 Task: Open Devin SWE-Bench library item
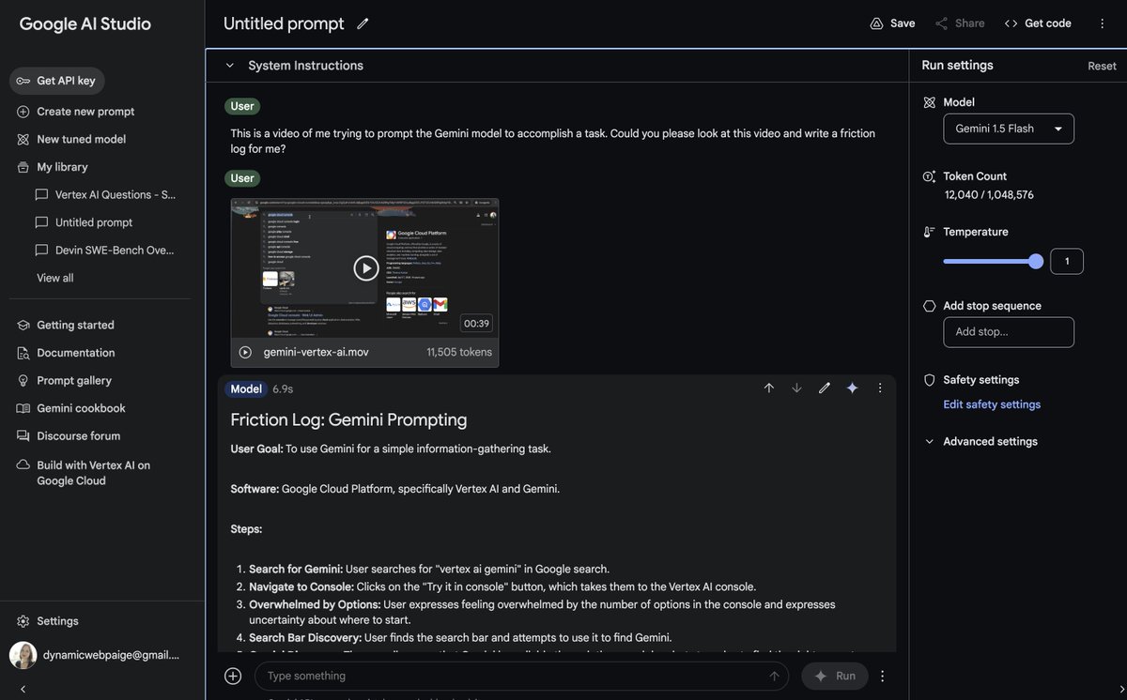point(105,251)
